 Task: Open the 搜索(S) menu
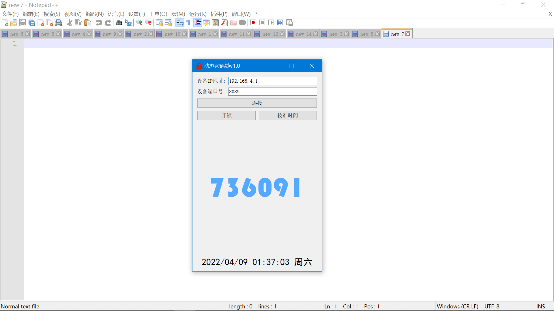(52, 14)
